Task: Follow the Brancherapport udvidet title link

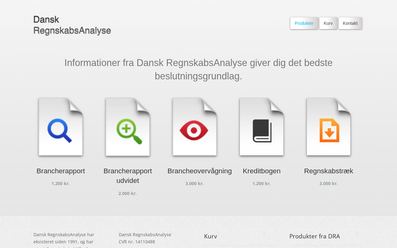Action: pyautogui.click(x=128, y=176)
